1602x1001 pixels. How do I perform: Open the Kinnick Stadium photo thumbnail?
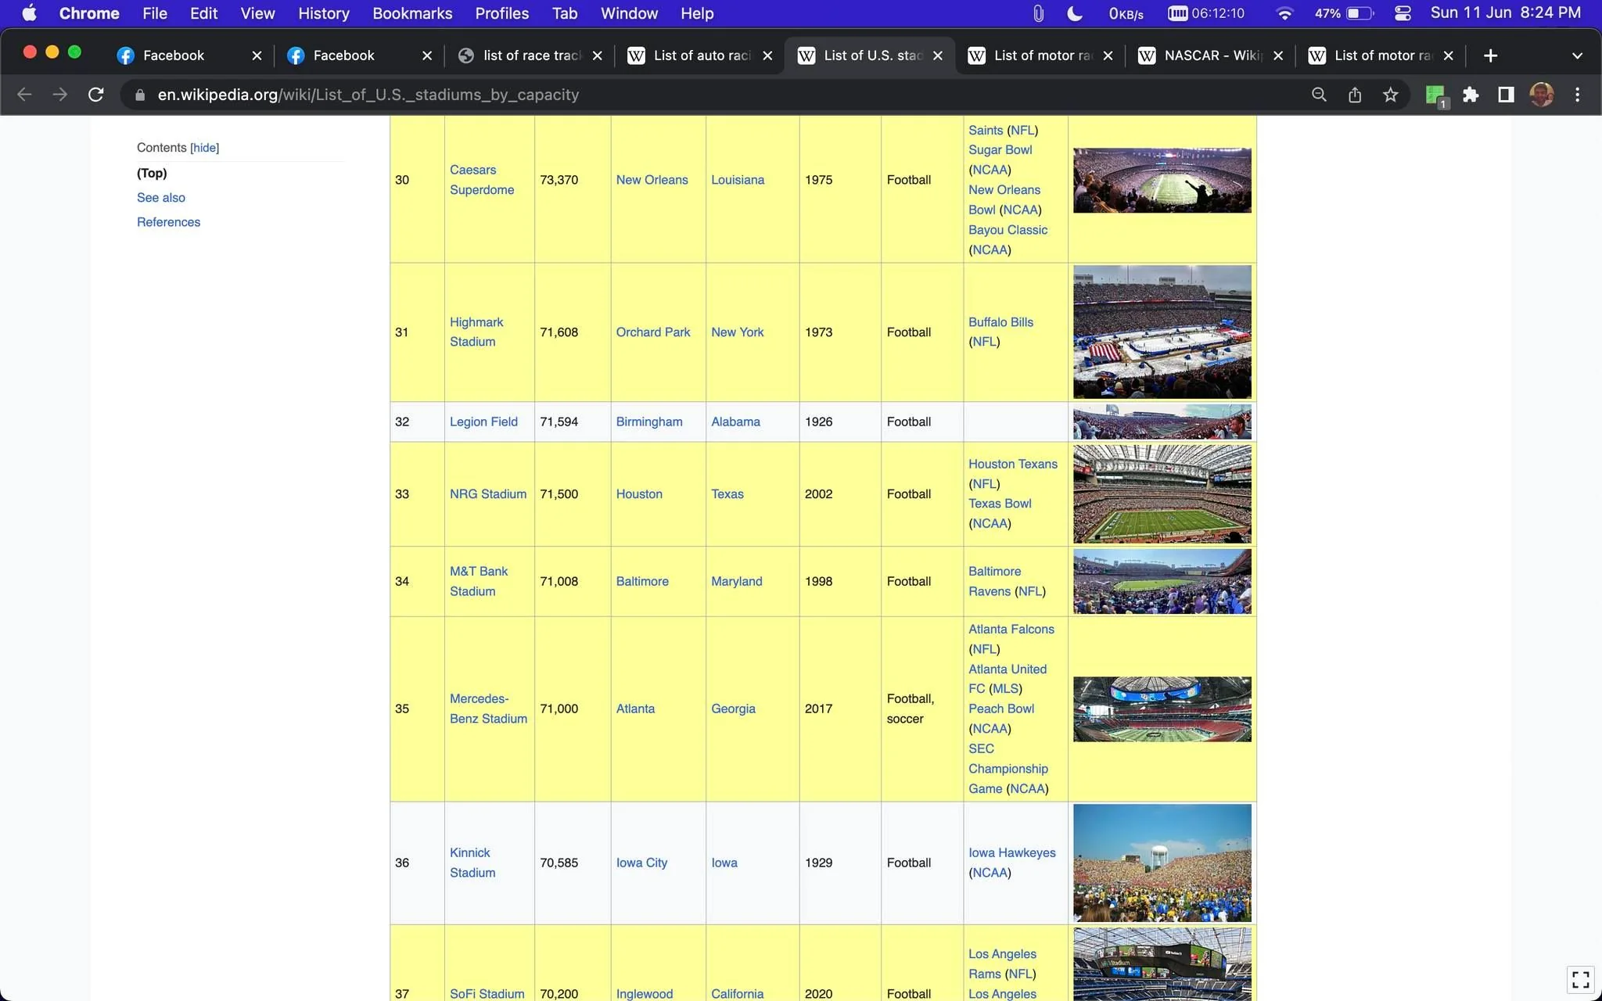pyautogui.click(x=1162, y=863)
